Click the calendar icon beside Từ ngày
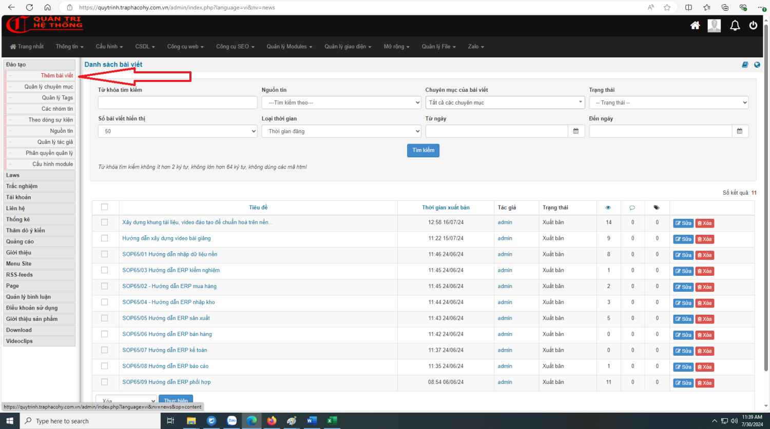The image size is (770, 429). pyautogui.click(x=576, y=131)
